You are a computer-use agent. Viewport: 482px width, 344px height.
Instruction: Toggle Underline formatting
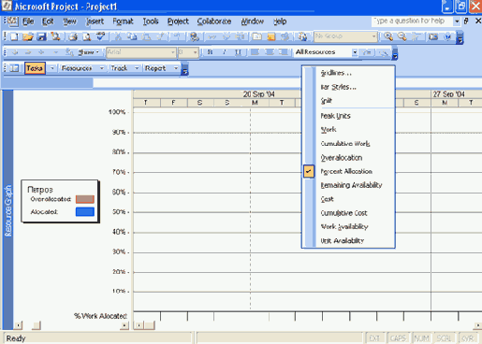(238, 52)
